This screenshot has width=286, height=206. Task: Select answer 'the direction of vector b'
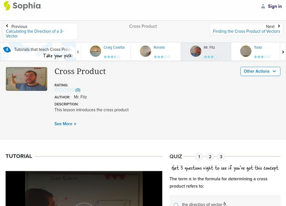(176, 204)
